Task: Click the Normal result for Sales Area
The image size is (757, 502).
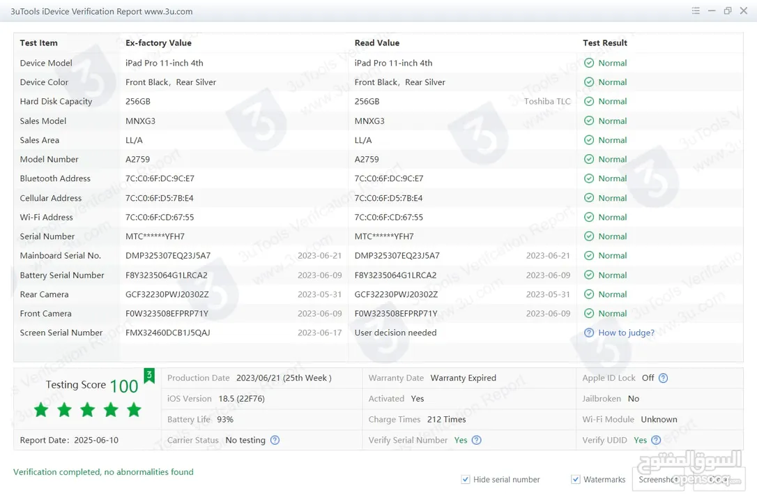Action: (613, 140)
